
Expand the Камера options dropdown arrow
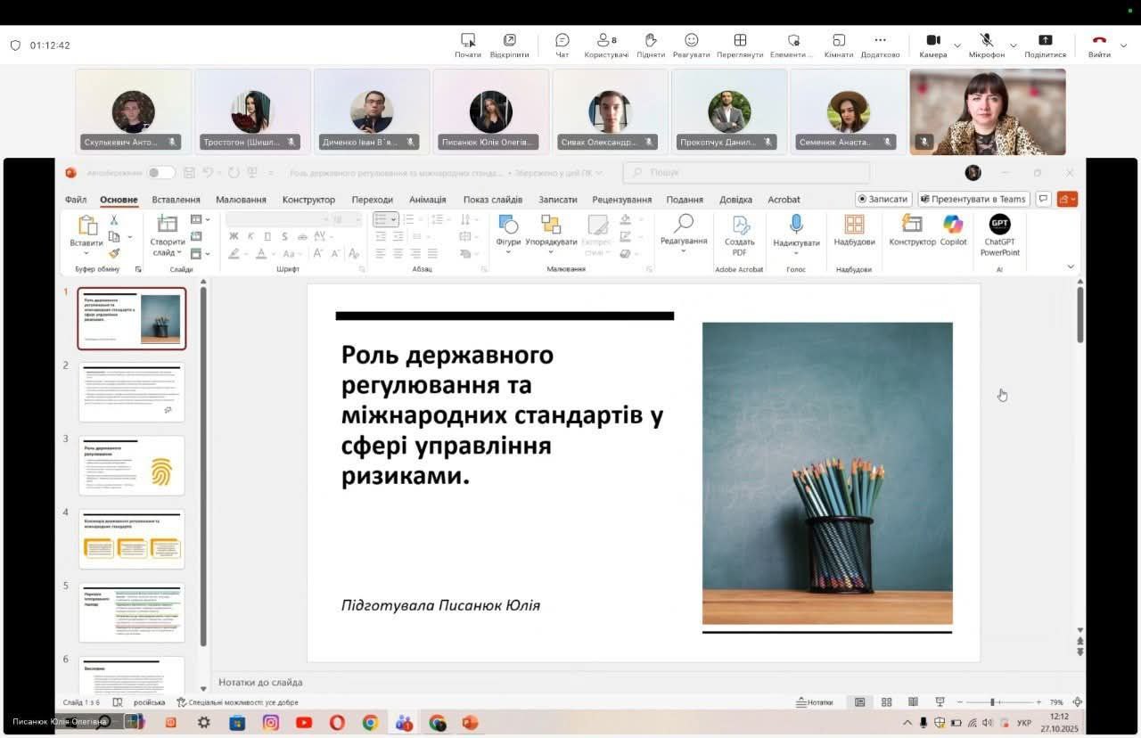(957, 45)
